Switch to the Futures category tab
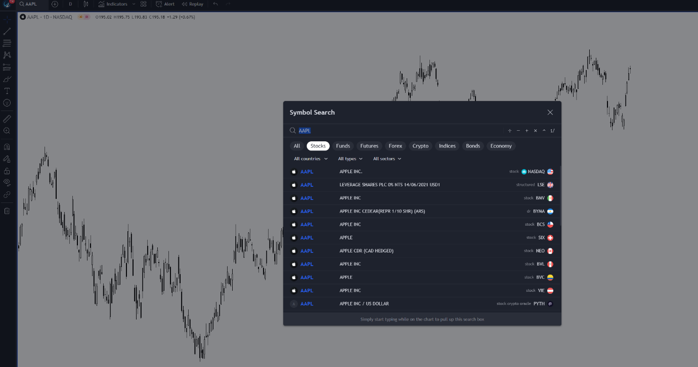 point(369,146)
